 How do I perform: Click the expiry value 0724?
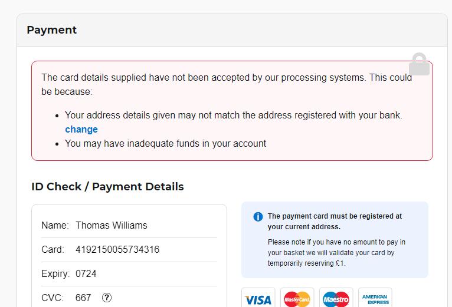(x=86, y=273)
